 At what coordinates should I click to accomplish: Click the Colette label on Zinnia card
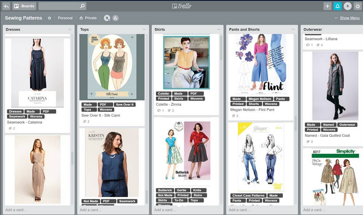click(164, 93)
